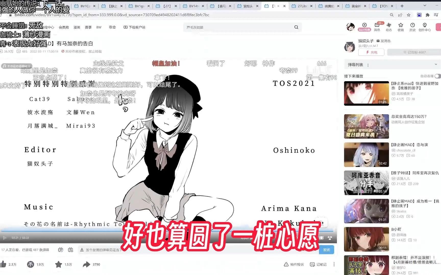Viewport: 441px width, 275px height.
Task: Open the 阿库亚再次复仇 video thumbnail
Action: (366, 183)
